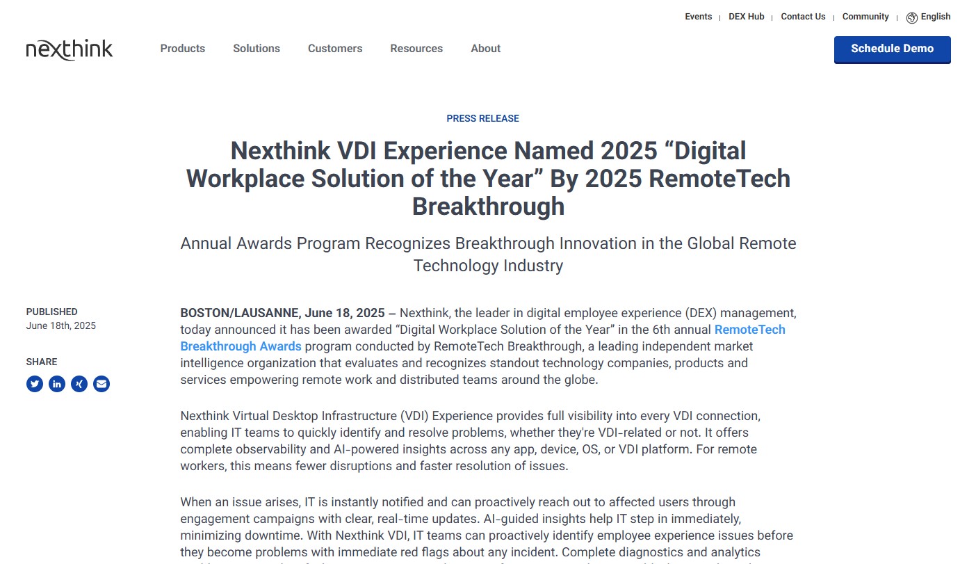
Task: Open the Community link
Action: [865, 17]
